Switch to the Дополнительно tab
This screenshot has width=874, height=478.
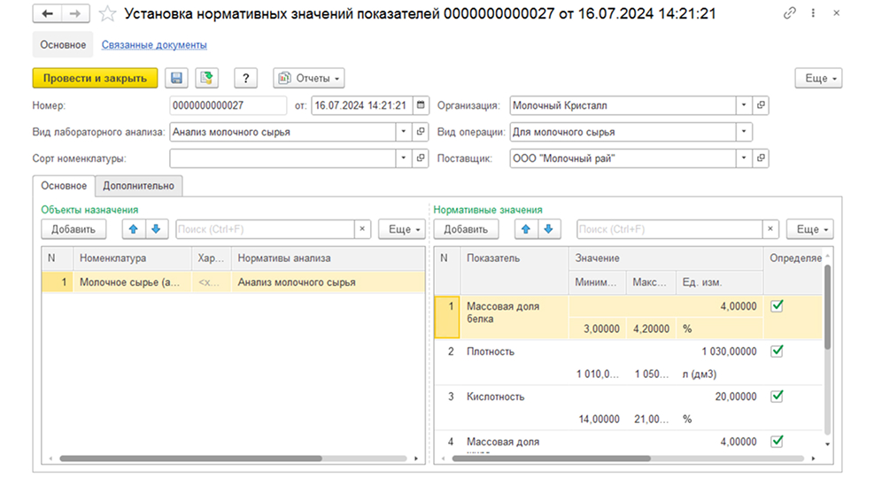(138, 186)
